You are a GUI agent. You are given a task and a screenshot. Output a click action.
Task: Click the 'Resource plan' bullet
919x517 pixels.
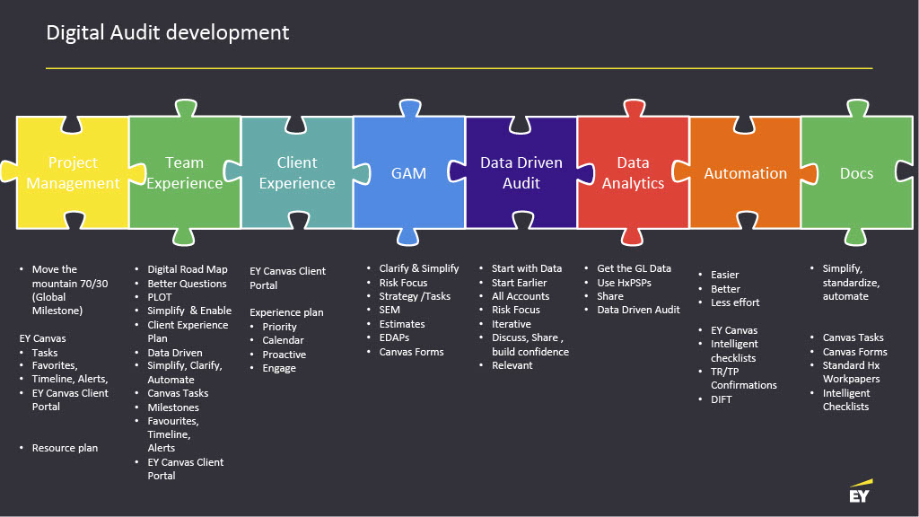coord(65,448)
